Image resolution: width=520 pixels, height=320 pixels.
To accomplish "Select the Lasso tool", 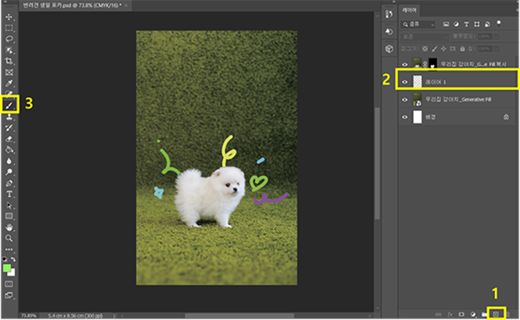I will click(10, 39).
